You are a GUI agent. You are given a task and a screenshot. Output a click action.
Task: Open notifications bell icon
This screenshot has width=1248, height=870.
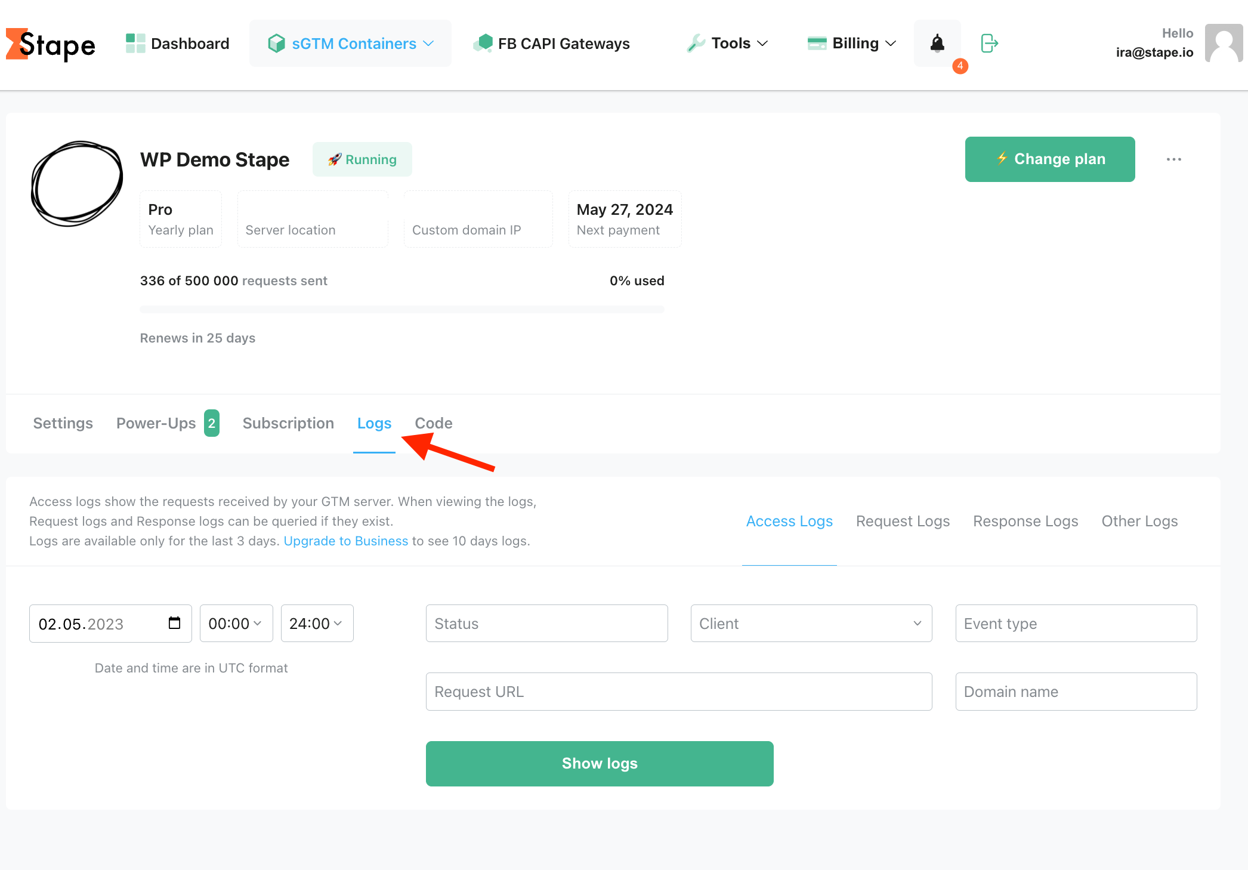937,43
